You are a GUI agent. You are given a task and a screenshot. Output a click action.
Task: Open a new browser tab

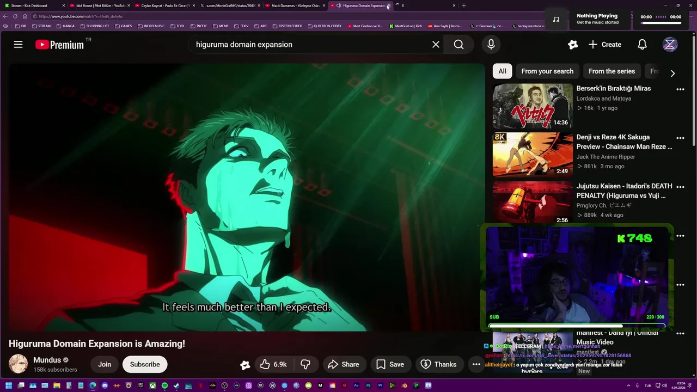pos(464,5)
